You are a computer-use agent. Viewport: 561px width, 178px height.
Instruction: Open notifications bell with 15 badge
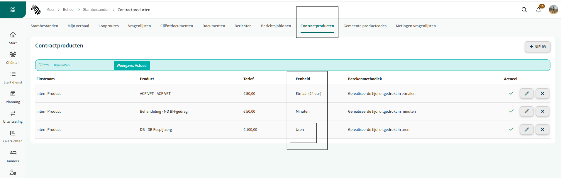tap(538, 10)
